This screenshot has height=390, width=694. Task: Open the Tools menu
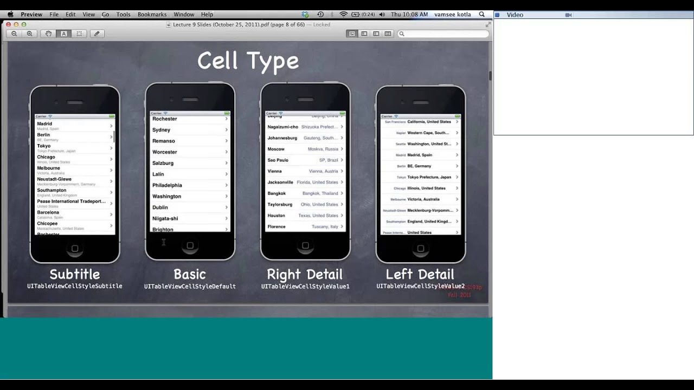click(x=123, y=15)
